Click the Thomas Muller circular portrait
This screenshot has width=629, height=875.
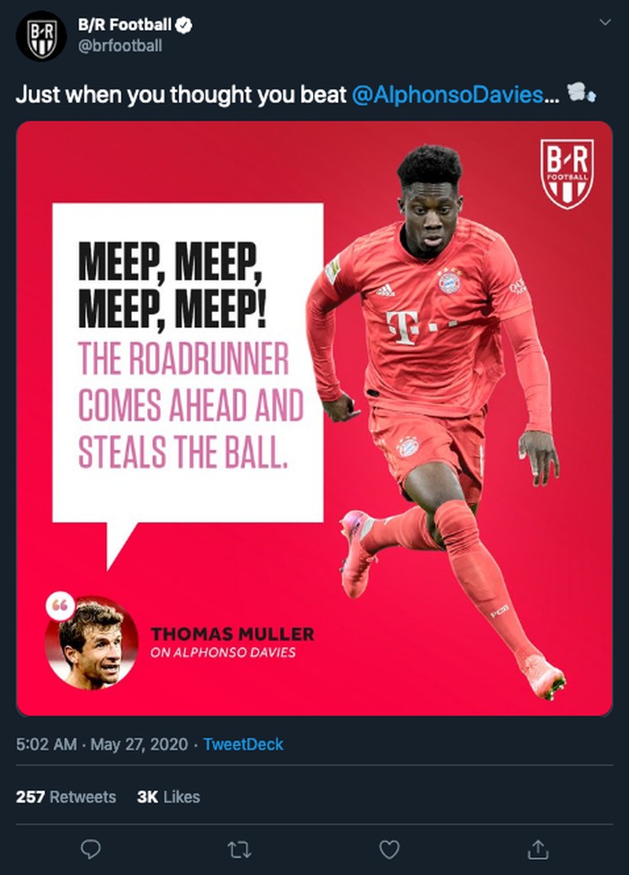(x=91, y=642)
